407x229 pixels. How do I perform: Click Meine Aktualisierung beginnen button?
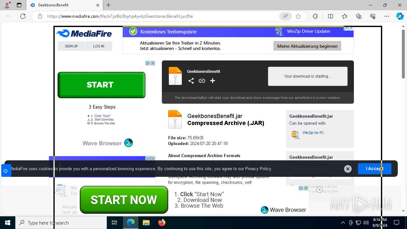(x=307, y=46)
